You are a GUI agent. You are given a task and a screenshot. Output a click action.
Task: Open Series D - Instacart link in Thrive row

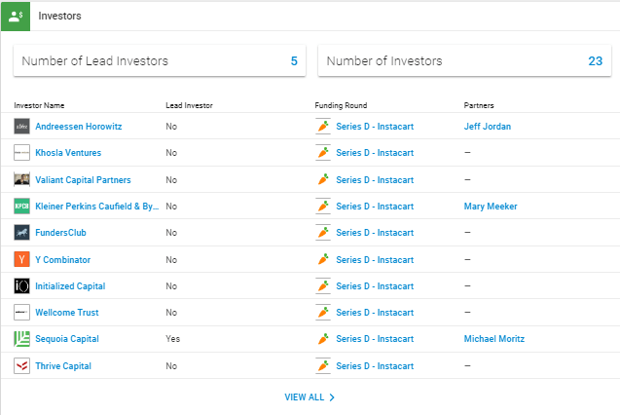coord(375,366)
